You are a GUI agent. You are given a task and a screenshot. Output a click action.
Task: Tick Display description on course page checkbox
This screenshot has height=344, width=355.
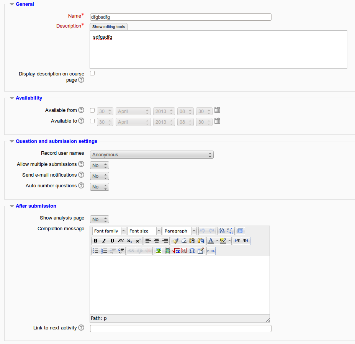coord(92,73)
